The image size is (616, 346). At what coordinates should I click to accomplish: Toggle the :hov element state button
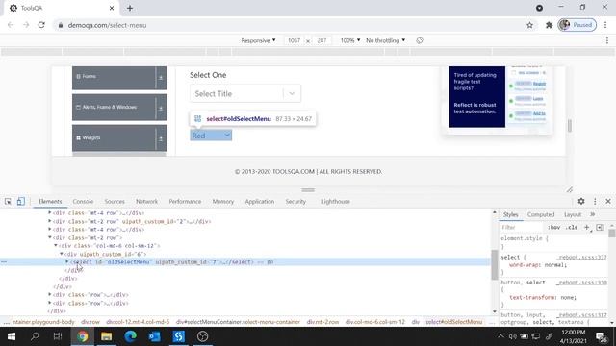(554, 228)
